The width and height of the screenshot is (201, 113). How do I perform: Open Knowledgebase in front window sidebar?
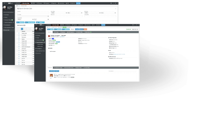(39, 49)
